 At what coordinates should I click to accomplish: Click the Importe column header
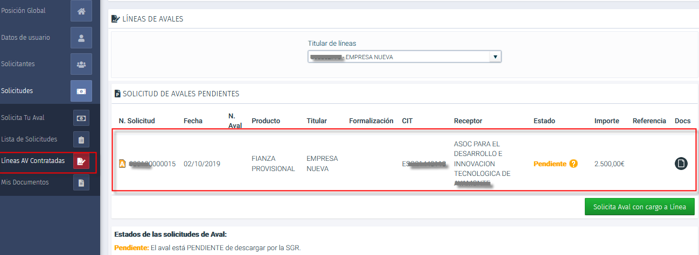606,121
